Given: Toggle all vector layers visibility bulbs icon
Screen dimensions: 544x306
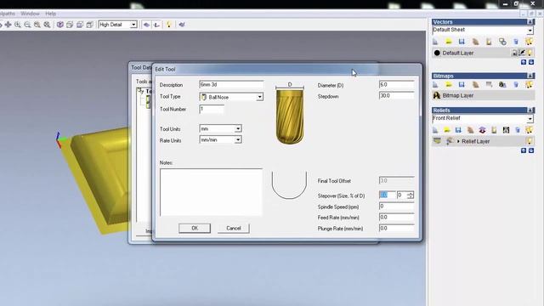Looking at the screenshot, I should (x=529, y=42).
